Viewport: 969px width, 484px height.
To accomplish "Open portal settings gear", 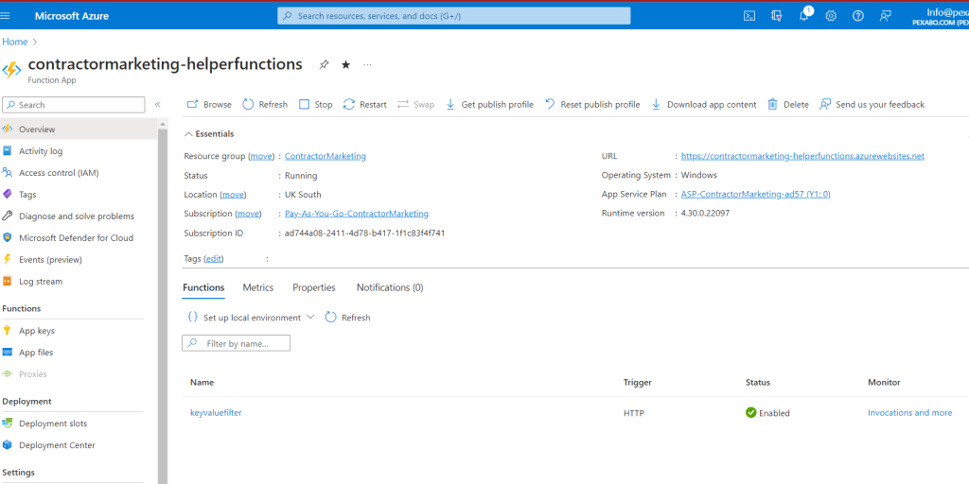I will coord(831,16).
